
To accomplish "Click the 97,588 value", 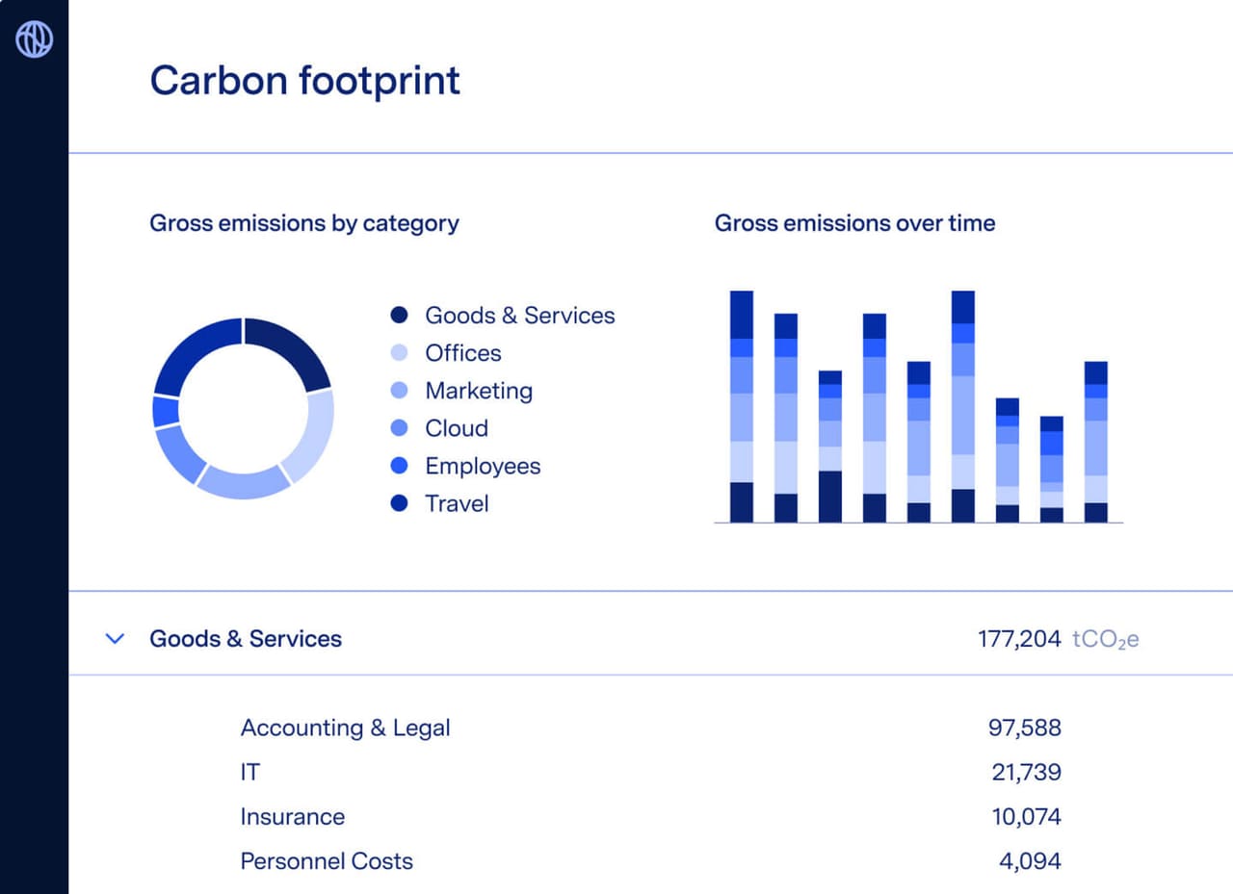I will click(x=1025, y=728).
